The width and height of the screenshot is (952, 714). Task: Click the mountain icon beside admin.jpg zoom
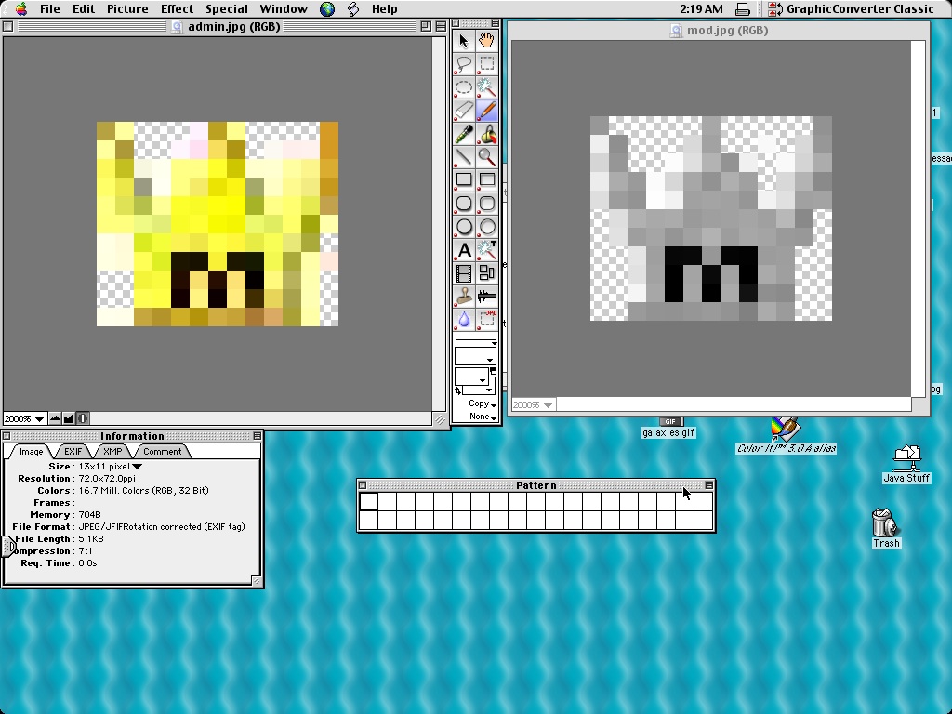pyautogui.click(x=55, y=418)
